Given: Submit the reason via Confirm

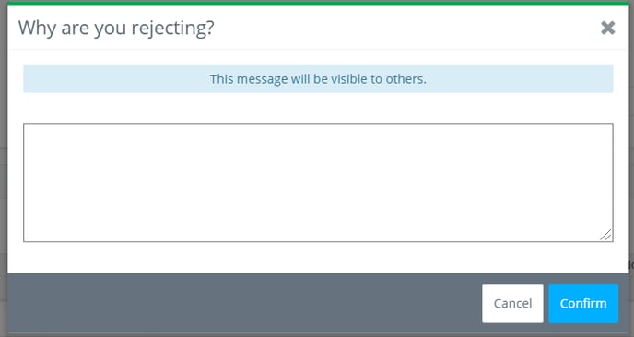Looking at the screenshot, I should point(583,303).
